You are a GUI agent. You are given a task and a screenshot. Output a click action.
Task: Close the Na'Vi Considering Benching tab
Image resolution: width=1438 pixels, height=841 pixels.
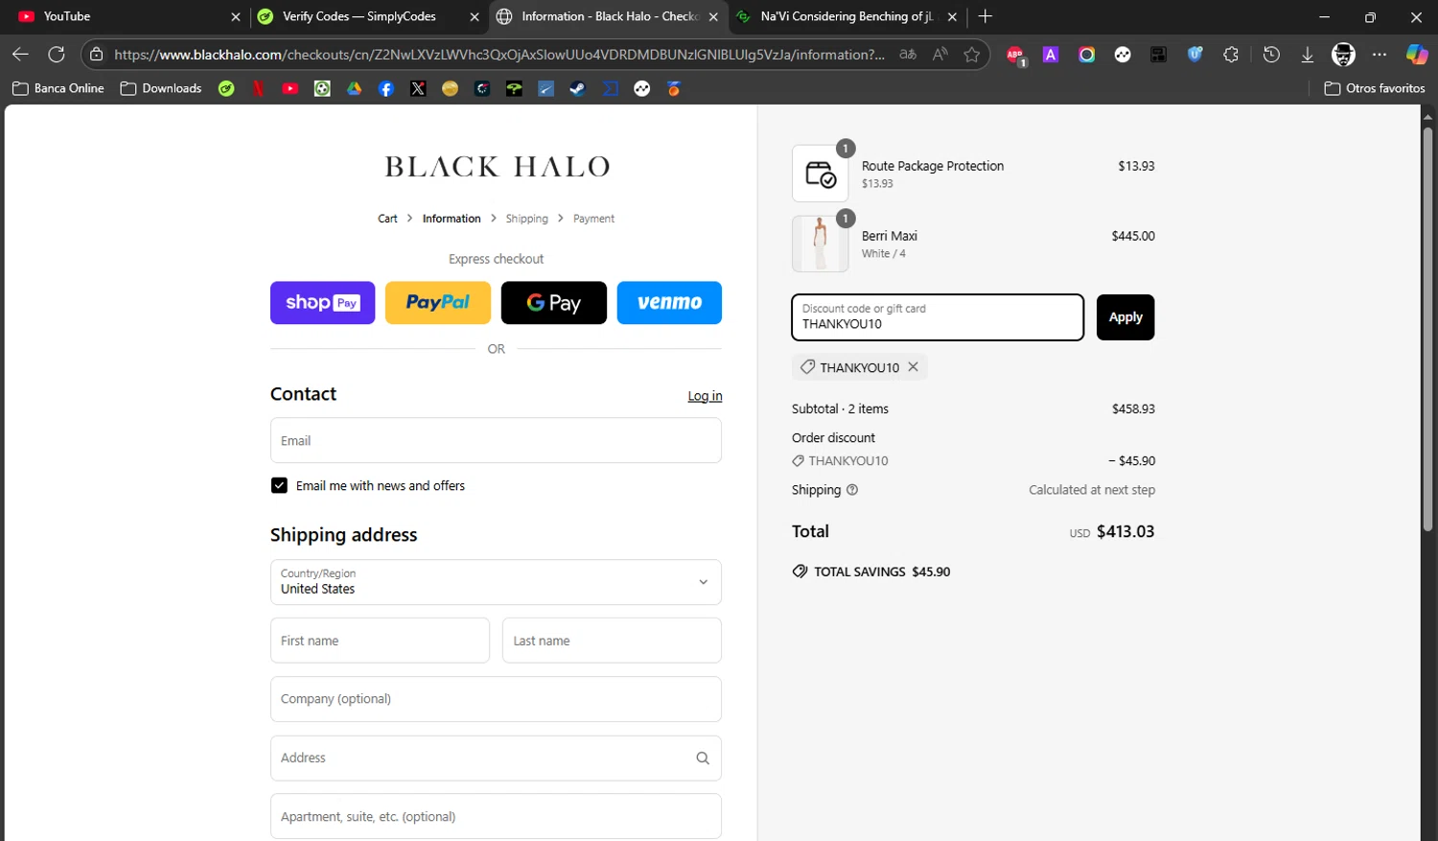point(952,16)
